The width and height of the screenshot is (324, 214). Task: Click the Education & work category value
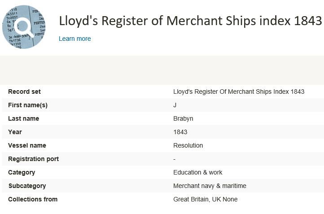pyautogui.click(x=198, y=172)
